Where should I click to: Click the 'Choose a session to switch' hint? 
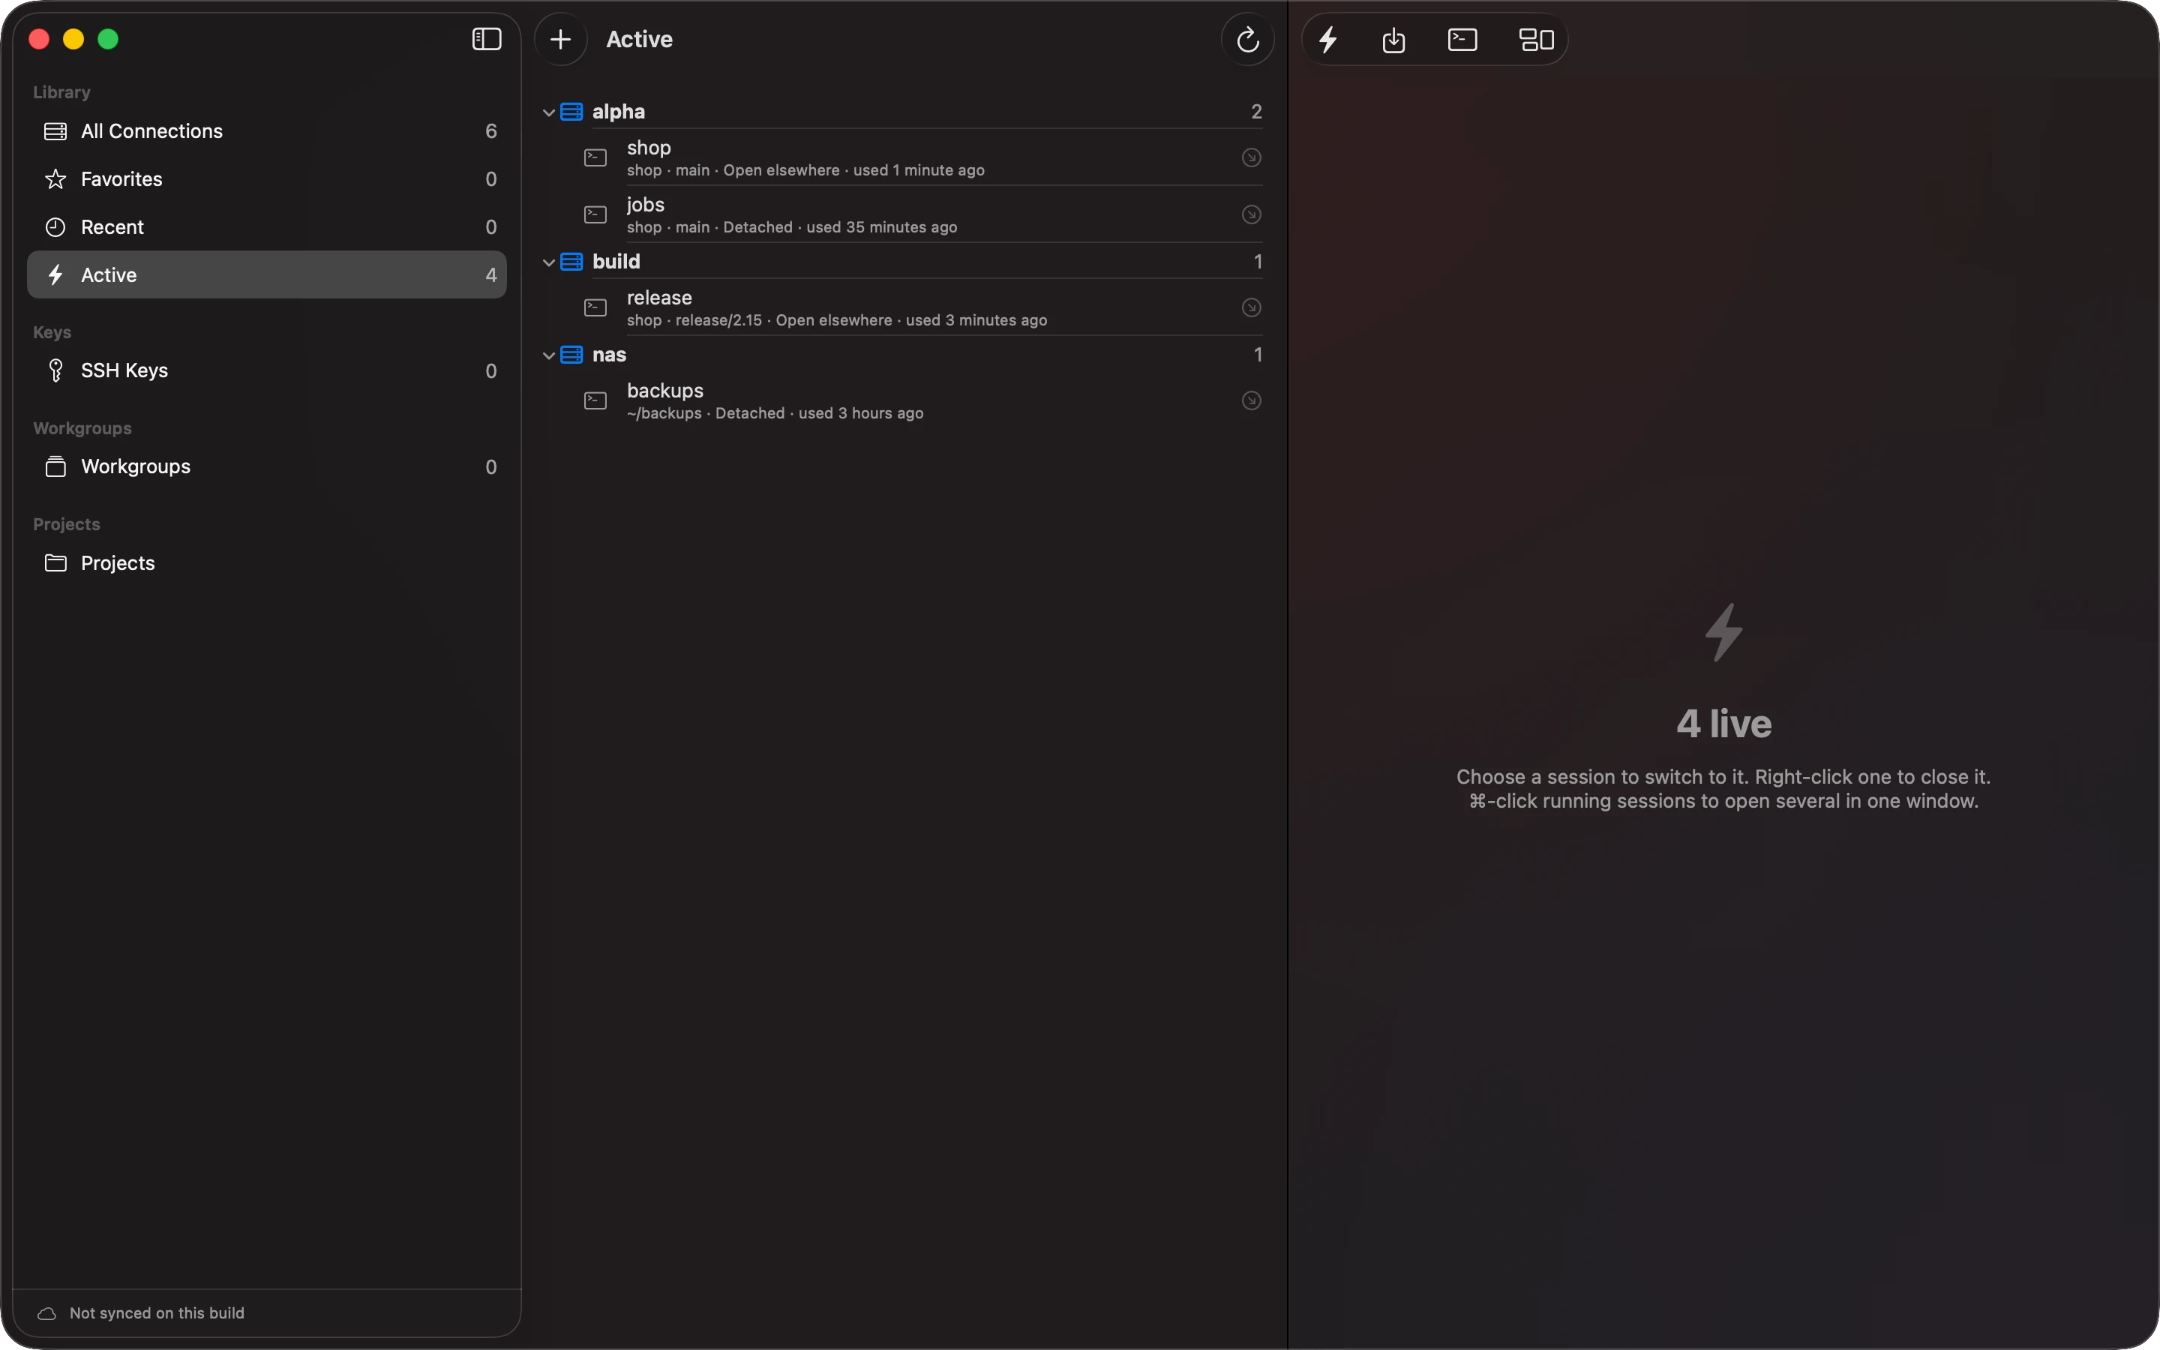point(1723,778)
